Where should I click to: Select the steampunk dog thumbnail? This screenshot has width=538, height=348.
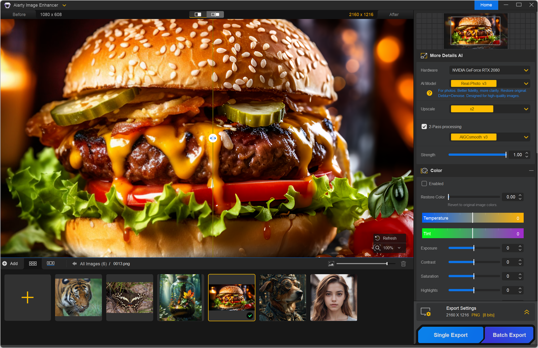point(282,298)
